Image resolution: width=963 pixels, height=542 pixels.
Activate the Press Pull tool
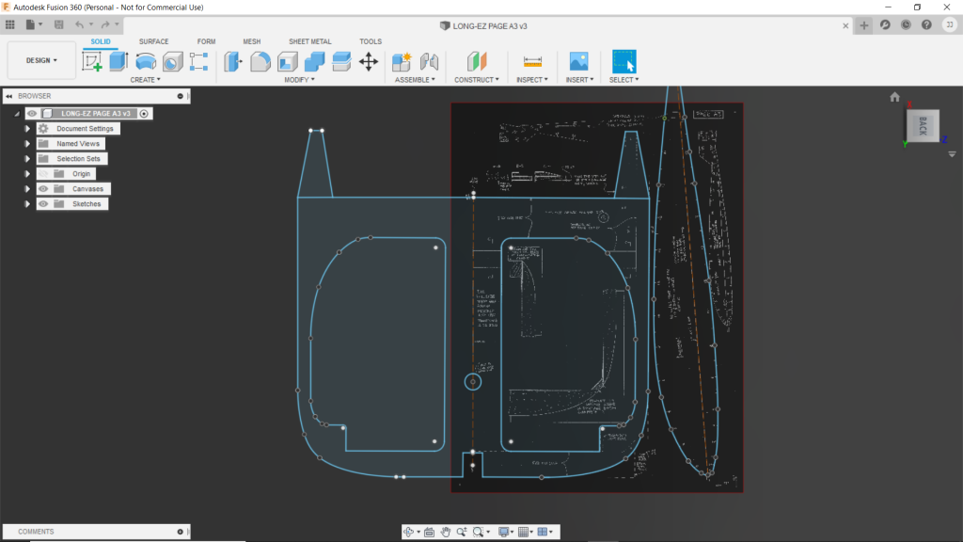[x=232, y=62]
